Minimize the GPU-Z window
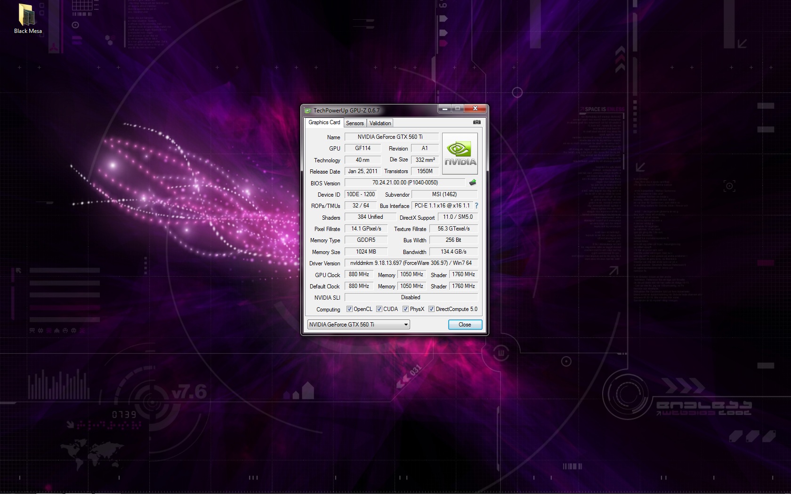791x494 pixels. coord(444,109)
